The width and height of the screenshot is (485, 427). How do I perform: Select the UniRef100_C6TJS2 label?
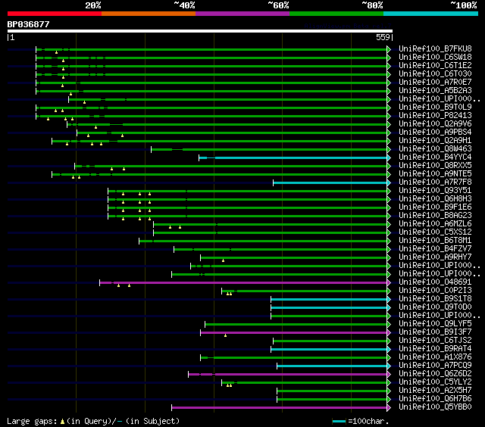(x=435, y=341)
